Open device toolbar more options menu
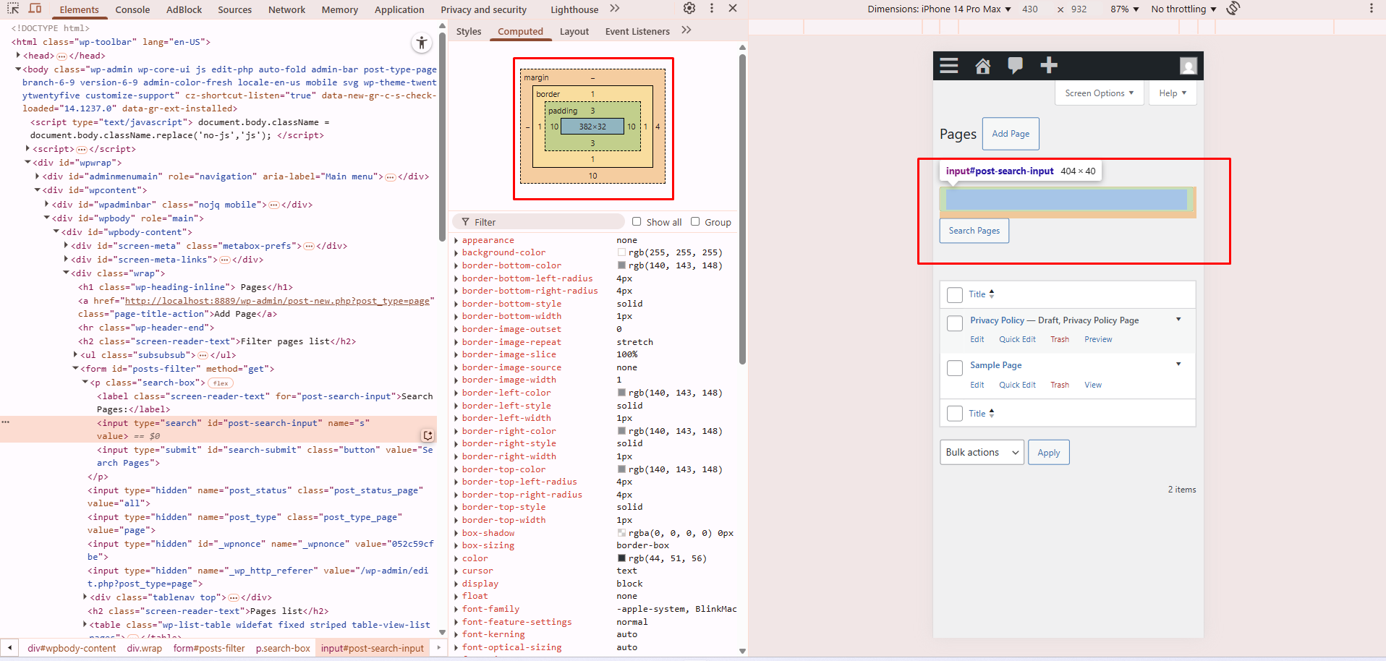This screenshot has width=1386, height=661. pos(1371,9)
